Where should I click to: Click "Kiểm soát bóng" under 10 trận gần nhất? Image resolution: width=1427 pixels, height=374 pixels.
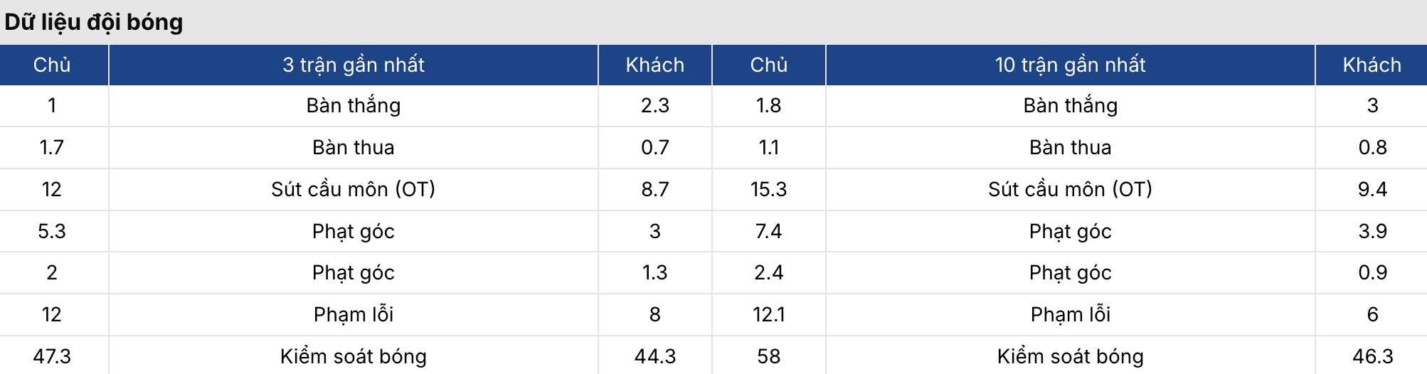click(x=1070, y=356)
